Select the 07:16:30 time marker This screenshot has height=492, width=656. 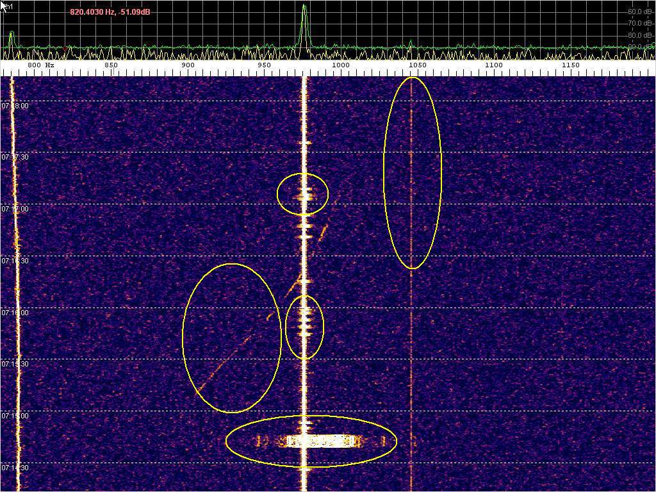click(x=15, y=261)
